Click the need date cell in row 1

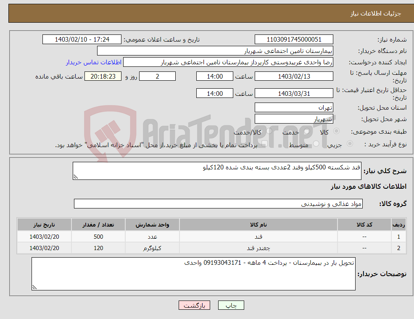click(45, 237)
